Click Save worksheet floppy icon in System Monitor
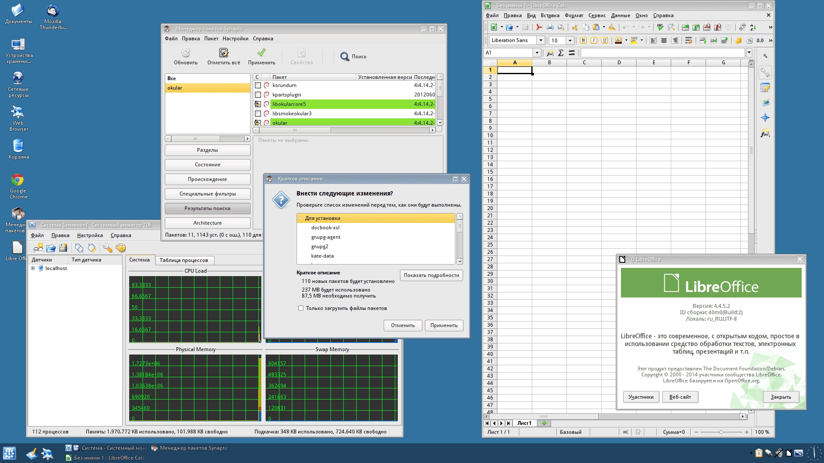 pyautogui.click(x=63, y=248)
